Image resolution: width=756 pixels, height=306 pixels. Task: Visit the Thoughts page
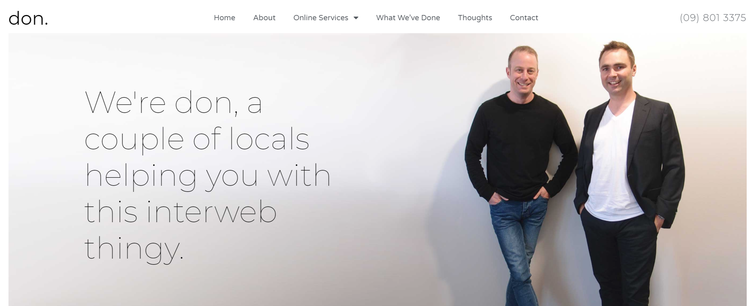coord(475,17)
